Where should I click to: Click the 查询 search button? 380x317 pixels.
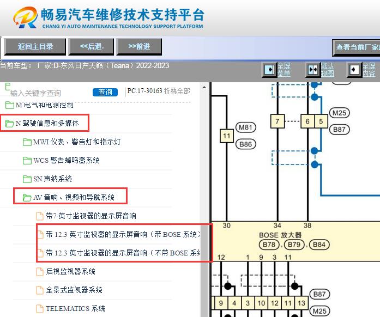tap(105, 92)
